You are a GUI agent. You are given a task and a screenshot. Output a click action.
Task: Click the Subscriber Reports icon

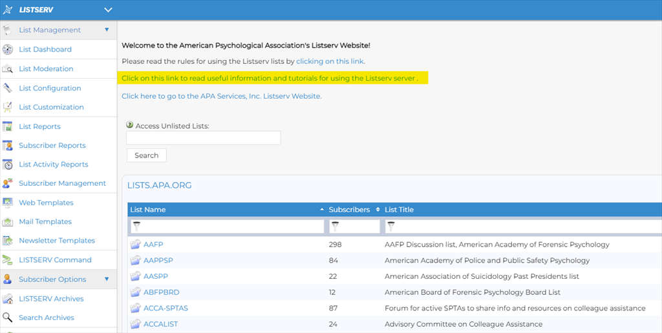point(7,145)
